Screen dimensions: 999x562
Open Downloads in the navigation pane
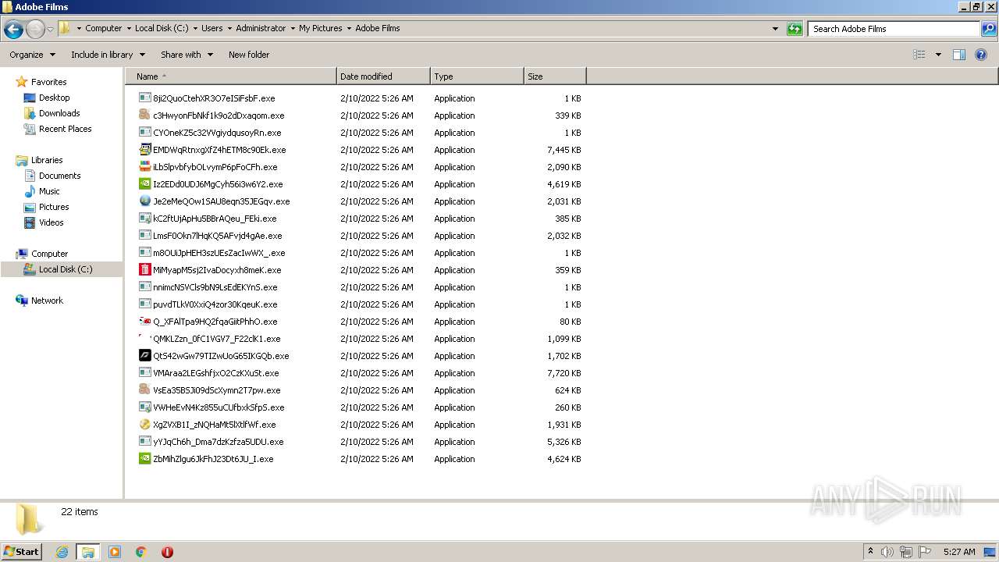59,113
